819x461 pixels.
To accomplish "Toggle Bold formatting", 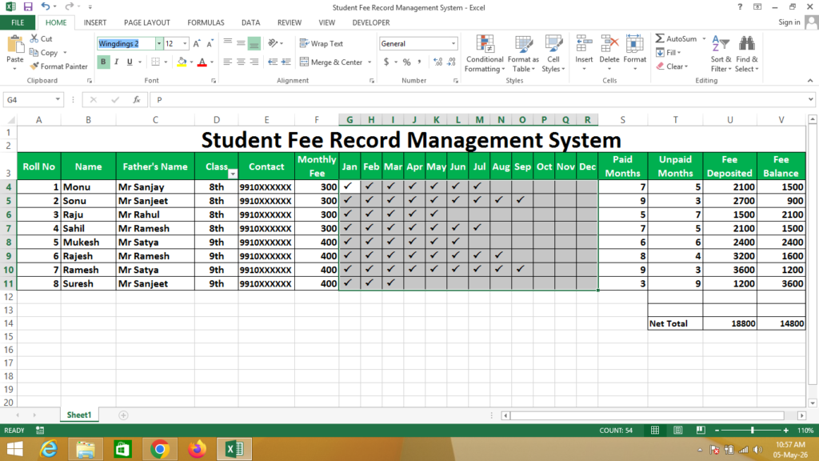I will pos(103,62).
